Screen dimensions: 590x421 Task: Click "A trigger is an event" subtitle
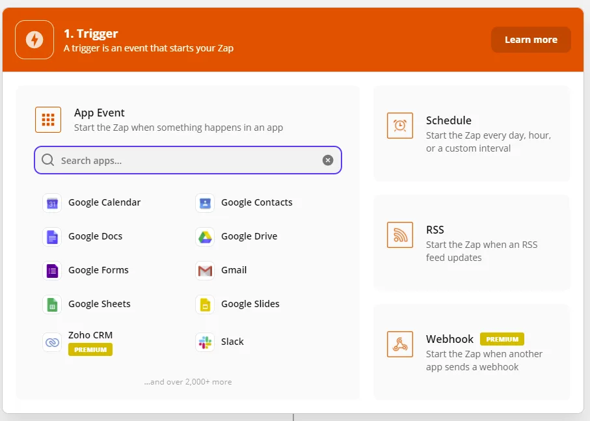click(x=148, y=48)
